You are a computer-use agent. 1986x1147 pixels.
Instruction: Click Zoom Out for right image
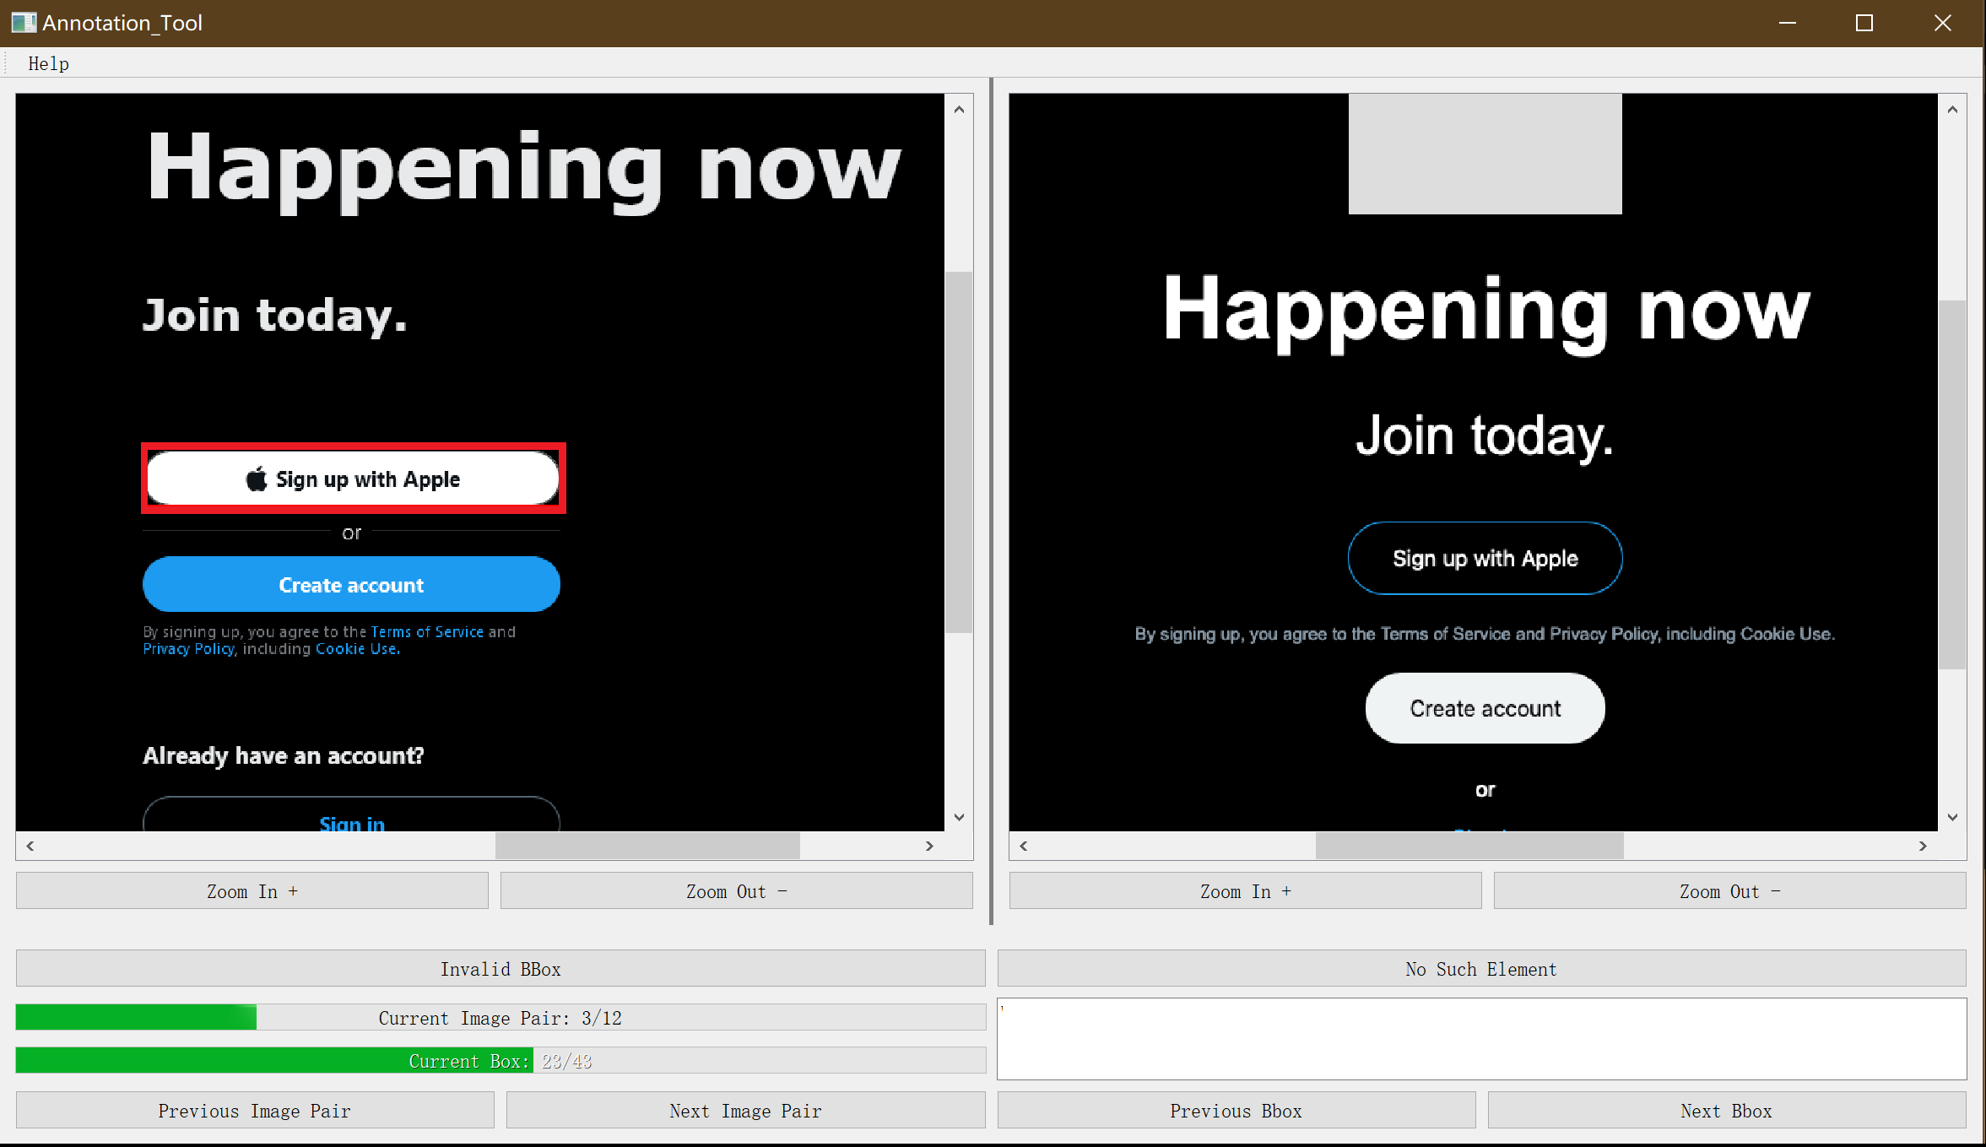coord(1729,891)
